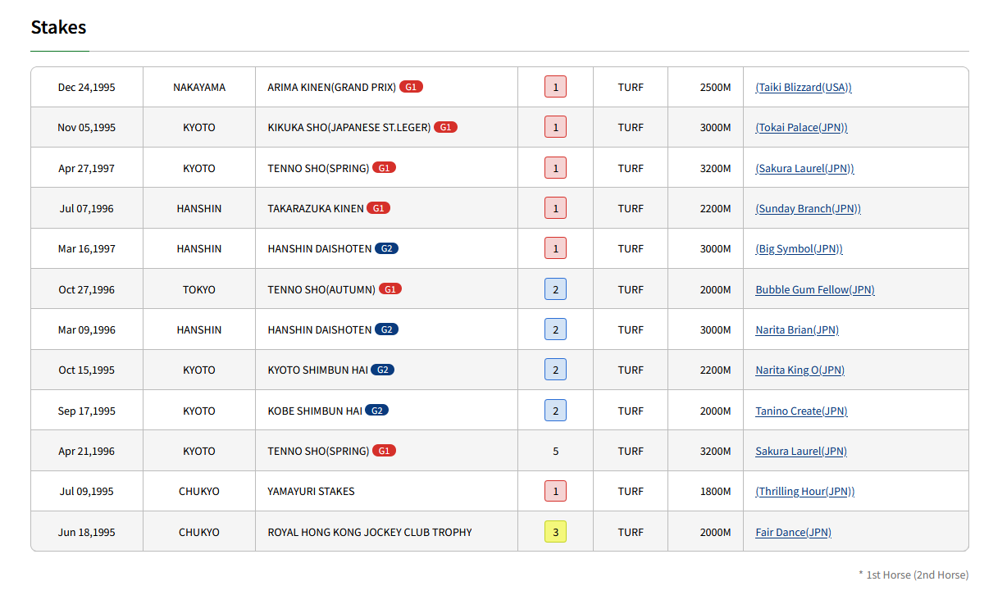Open the Tanino Create(JPN) link
Image resolution: width=984 pixels, height=595 pixels.
tap(801, 411)
